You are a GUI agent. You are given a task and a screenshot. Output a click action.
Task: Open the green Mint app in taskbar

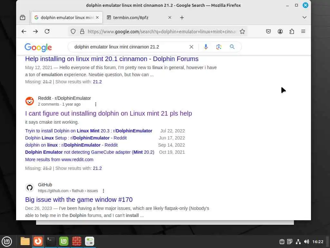64,241
